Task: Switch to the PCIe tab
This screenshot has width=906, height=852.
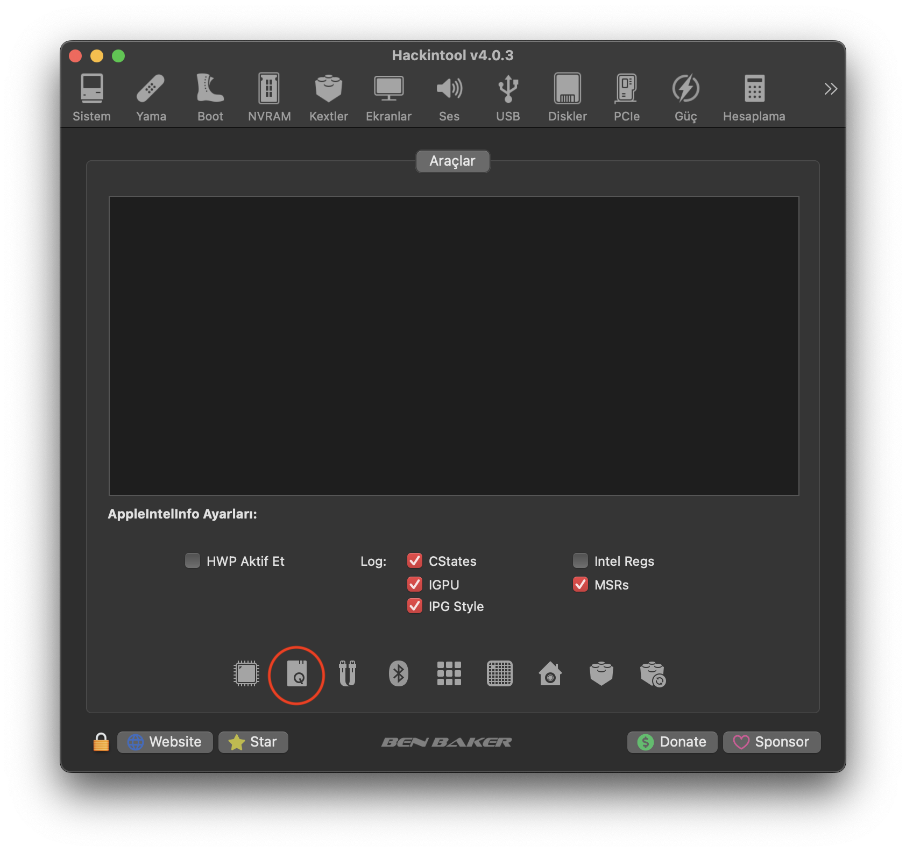Action: point(626,98)
